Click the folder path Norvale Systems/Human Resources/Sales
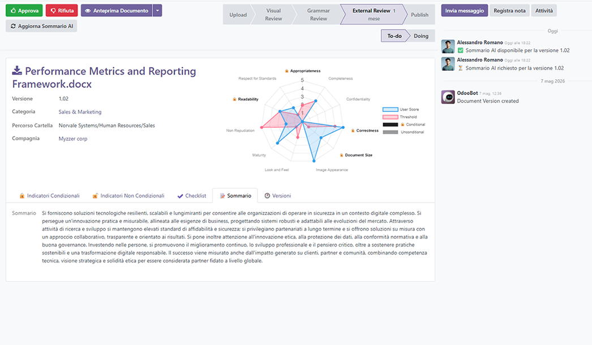 [106, 126]
